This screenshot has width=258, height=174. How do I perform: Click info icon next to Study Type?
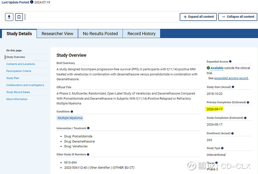[222, 148]
